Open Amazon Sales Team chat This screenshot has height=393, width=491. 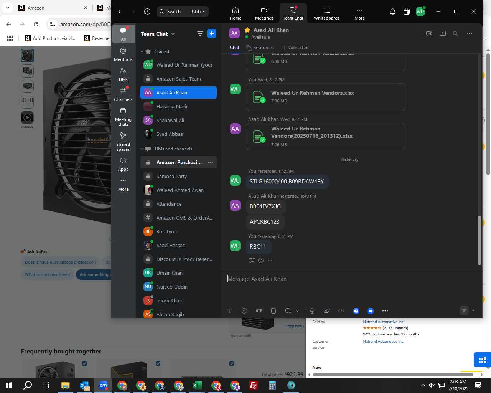[179, 79]
